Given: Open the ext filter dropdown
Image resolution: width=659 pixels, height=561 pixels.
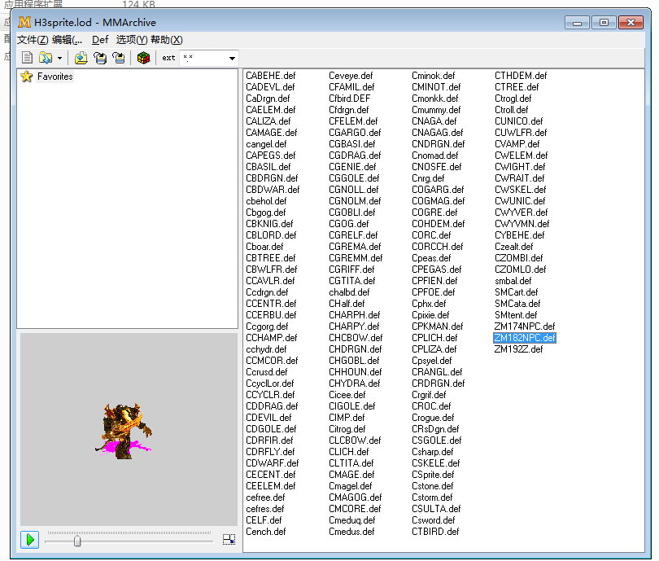Looking at the screenshot, I should tap(232, 59).
